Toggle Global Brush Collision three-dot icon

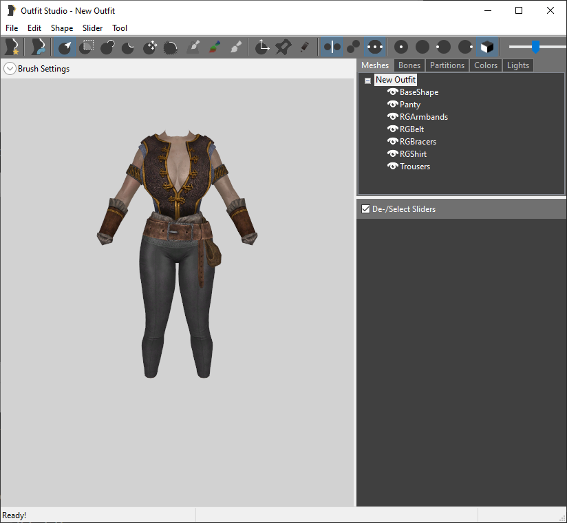[x=375, y=47]
